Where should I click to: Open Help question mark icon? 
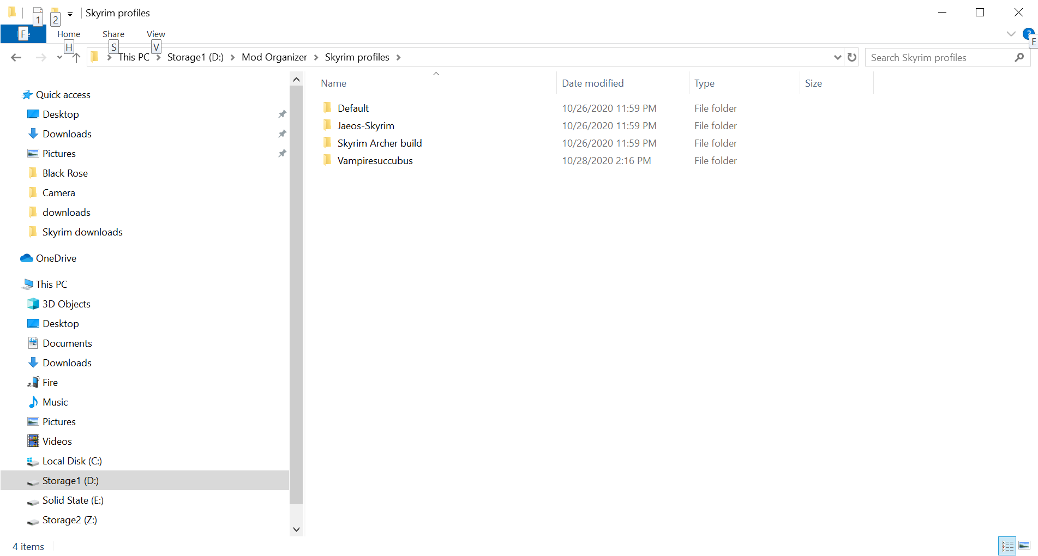[1028, 34]
